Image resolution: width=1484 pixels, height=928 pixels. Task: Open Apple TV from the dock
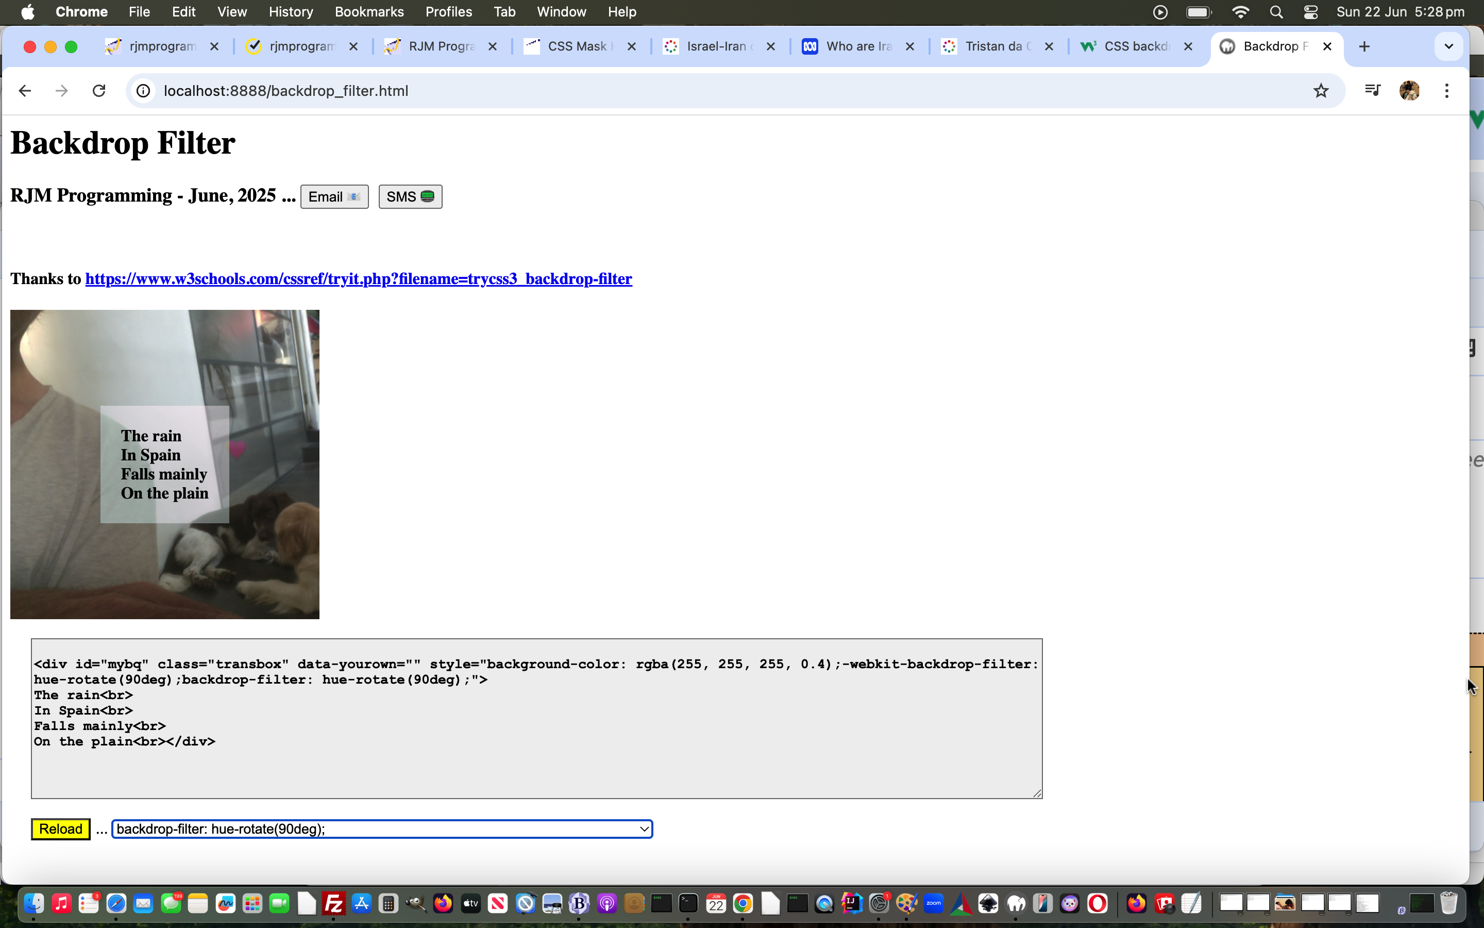coord(470,903)
